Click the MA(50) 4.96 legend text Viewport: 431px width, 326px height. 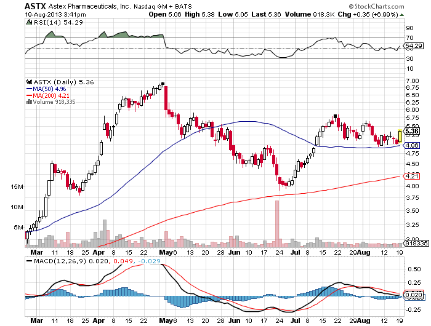[x=49, y=89]
